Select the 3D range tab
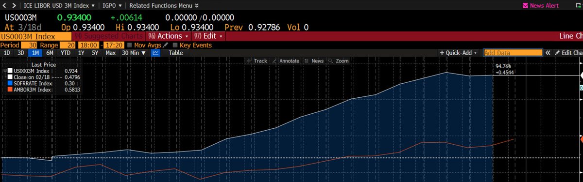Viewport: 583px width, 182px height. click(x=21, y=53)
